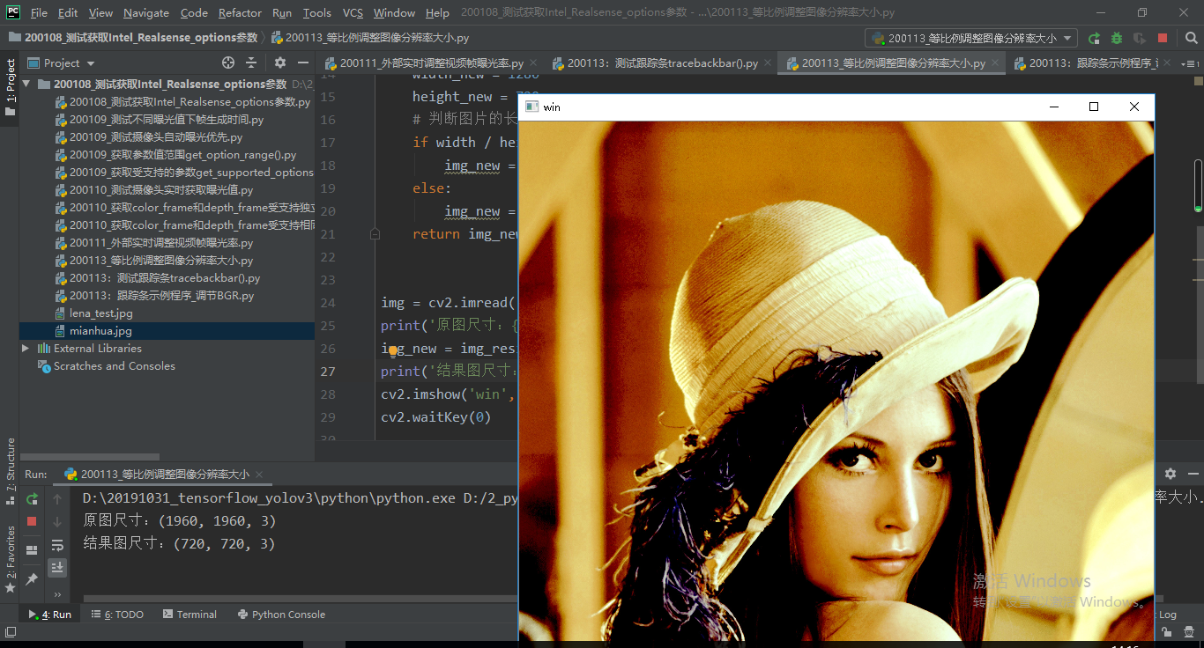Open the Project view selector dropdown
The height and width of the screenshot is (648, 1204).
(61, 63)
